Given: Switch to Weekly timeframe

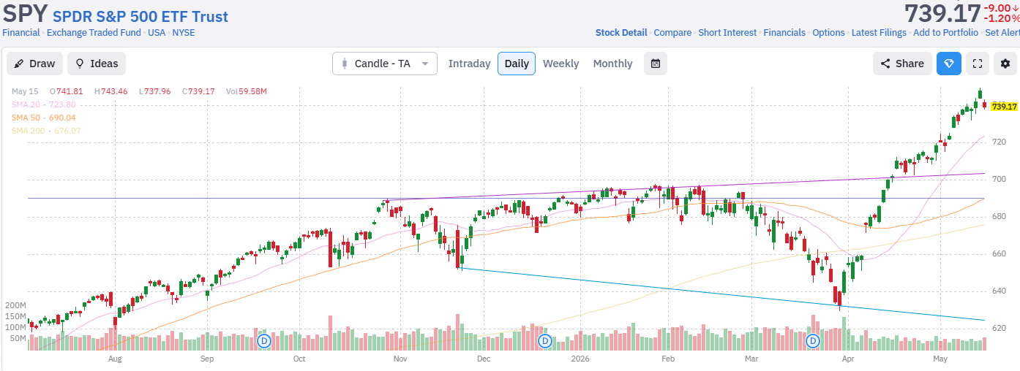Looking at the screenshot, I should pyautogui.click(x=560, y=64).
